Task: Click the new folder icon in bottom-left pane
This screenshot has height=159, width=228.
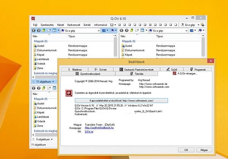Action: [49, 88]
